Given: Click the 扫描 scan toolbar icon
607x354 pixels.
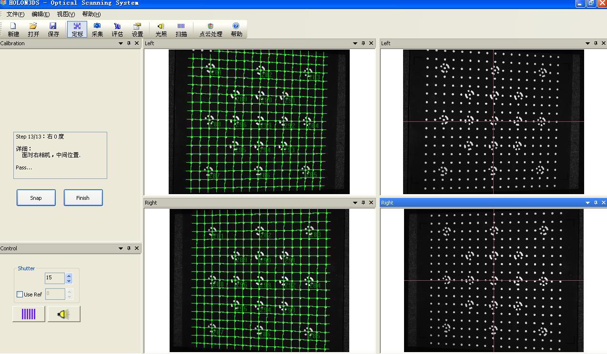Looking at the screenshot, I should click(181, 29).
